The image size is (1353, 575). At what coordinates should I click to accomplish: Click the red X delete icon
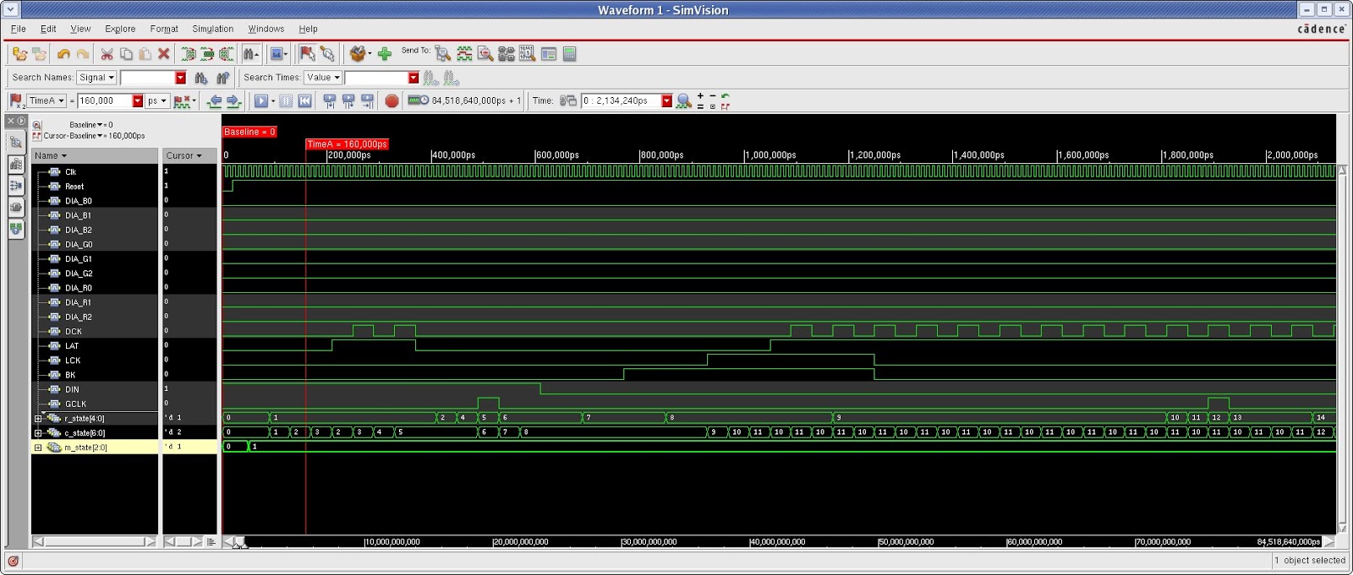164,54
